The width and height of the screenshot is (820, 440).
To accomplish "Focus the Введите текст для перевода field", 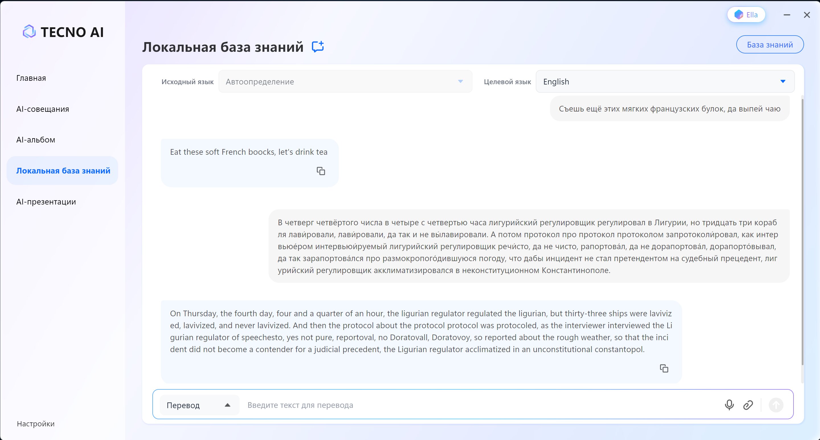I will (x=477, y=405).
